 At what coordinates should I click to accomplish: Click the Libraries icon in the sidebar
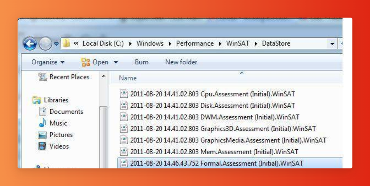pos(37,100)
